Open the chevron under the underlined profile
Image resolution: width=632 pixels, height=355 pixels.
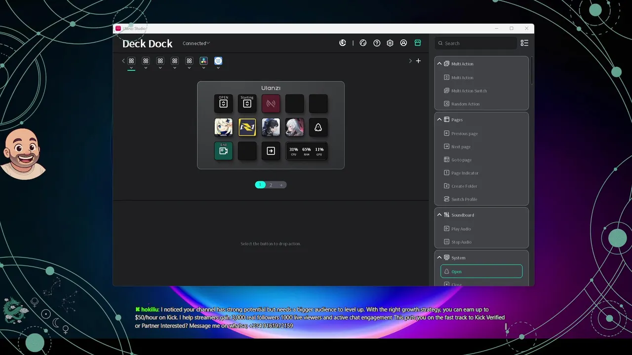pos(131,68)
